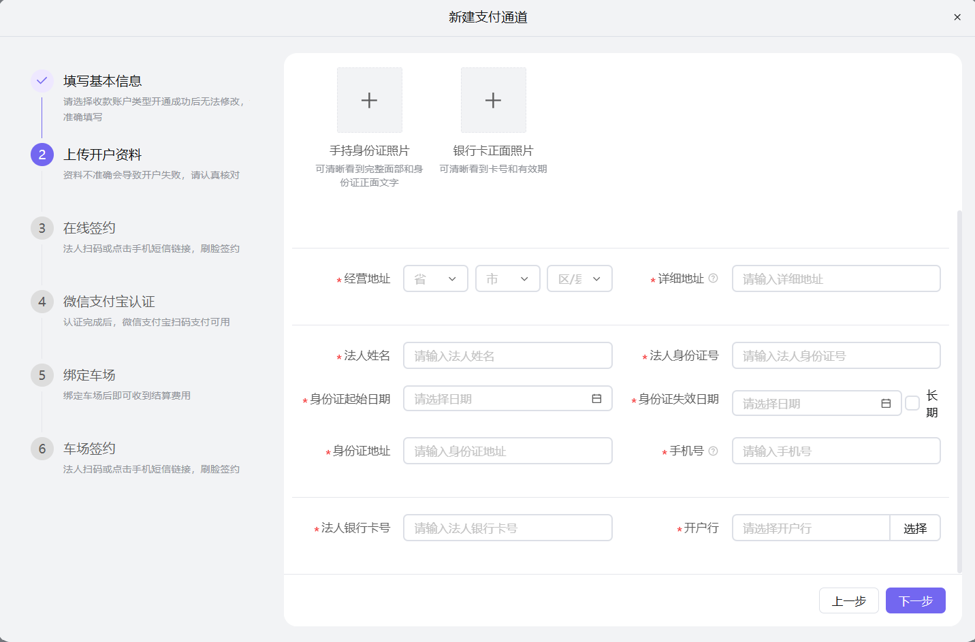Image resolution: width=975 pixels, height=642 pixels.
Task: Click the plus icon to upload handheld ID photo
Action: [369, 99]
